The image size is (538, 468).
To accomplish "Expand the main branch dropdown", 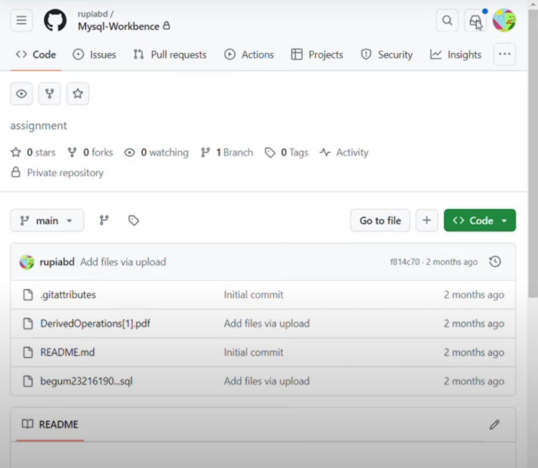I will (47, 220).
